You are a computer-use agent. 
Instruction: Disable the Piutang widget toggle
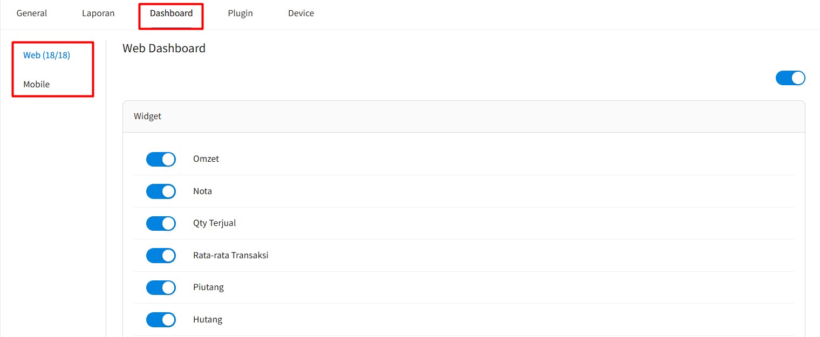pyautogui.click(x=161, y=287)
